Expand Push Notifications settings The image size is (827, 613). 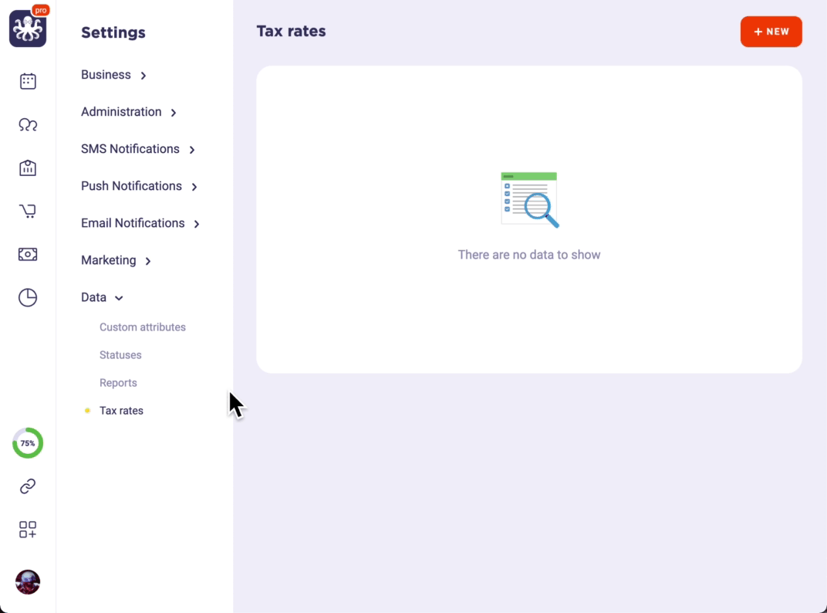(139, 186)
